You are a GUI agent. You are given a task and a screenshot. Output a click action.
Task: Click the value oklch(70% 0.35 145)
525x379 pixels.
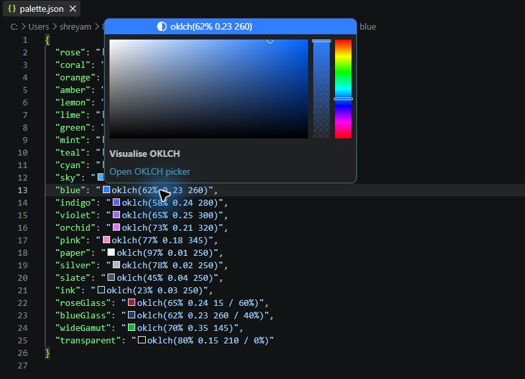(x=185, y=328)
